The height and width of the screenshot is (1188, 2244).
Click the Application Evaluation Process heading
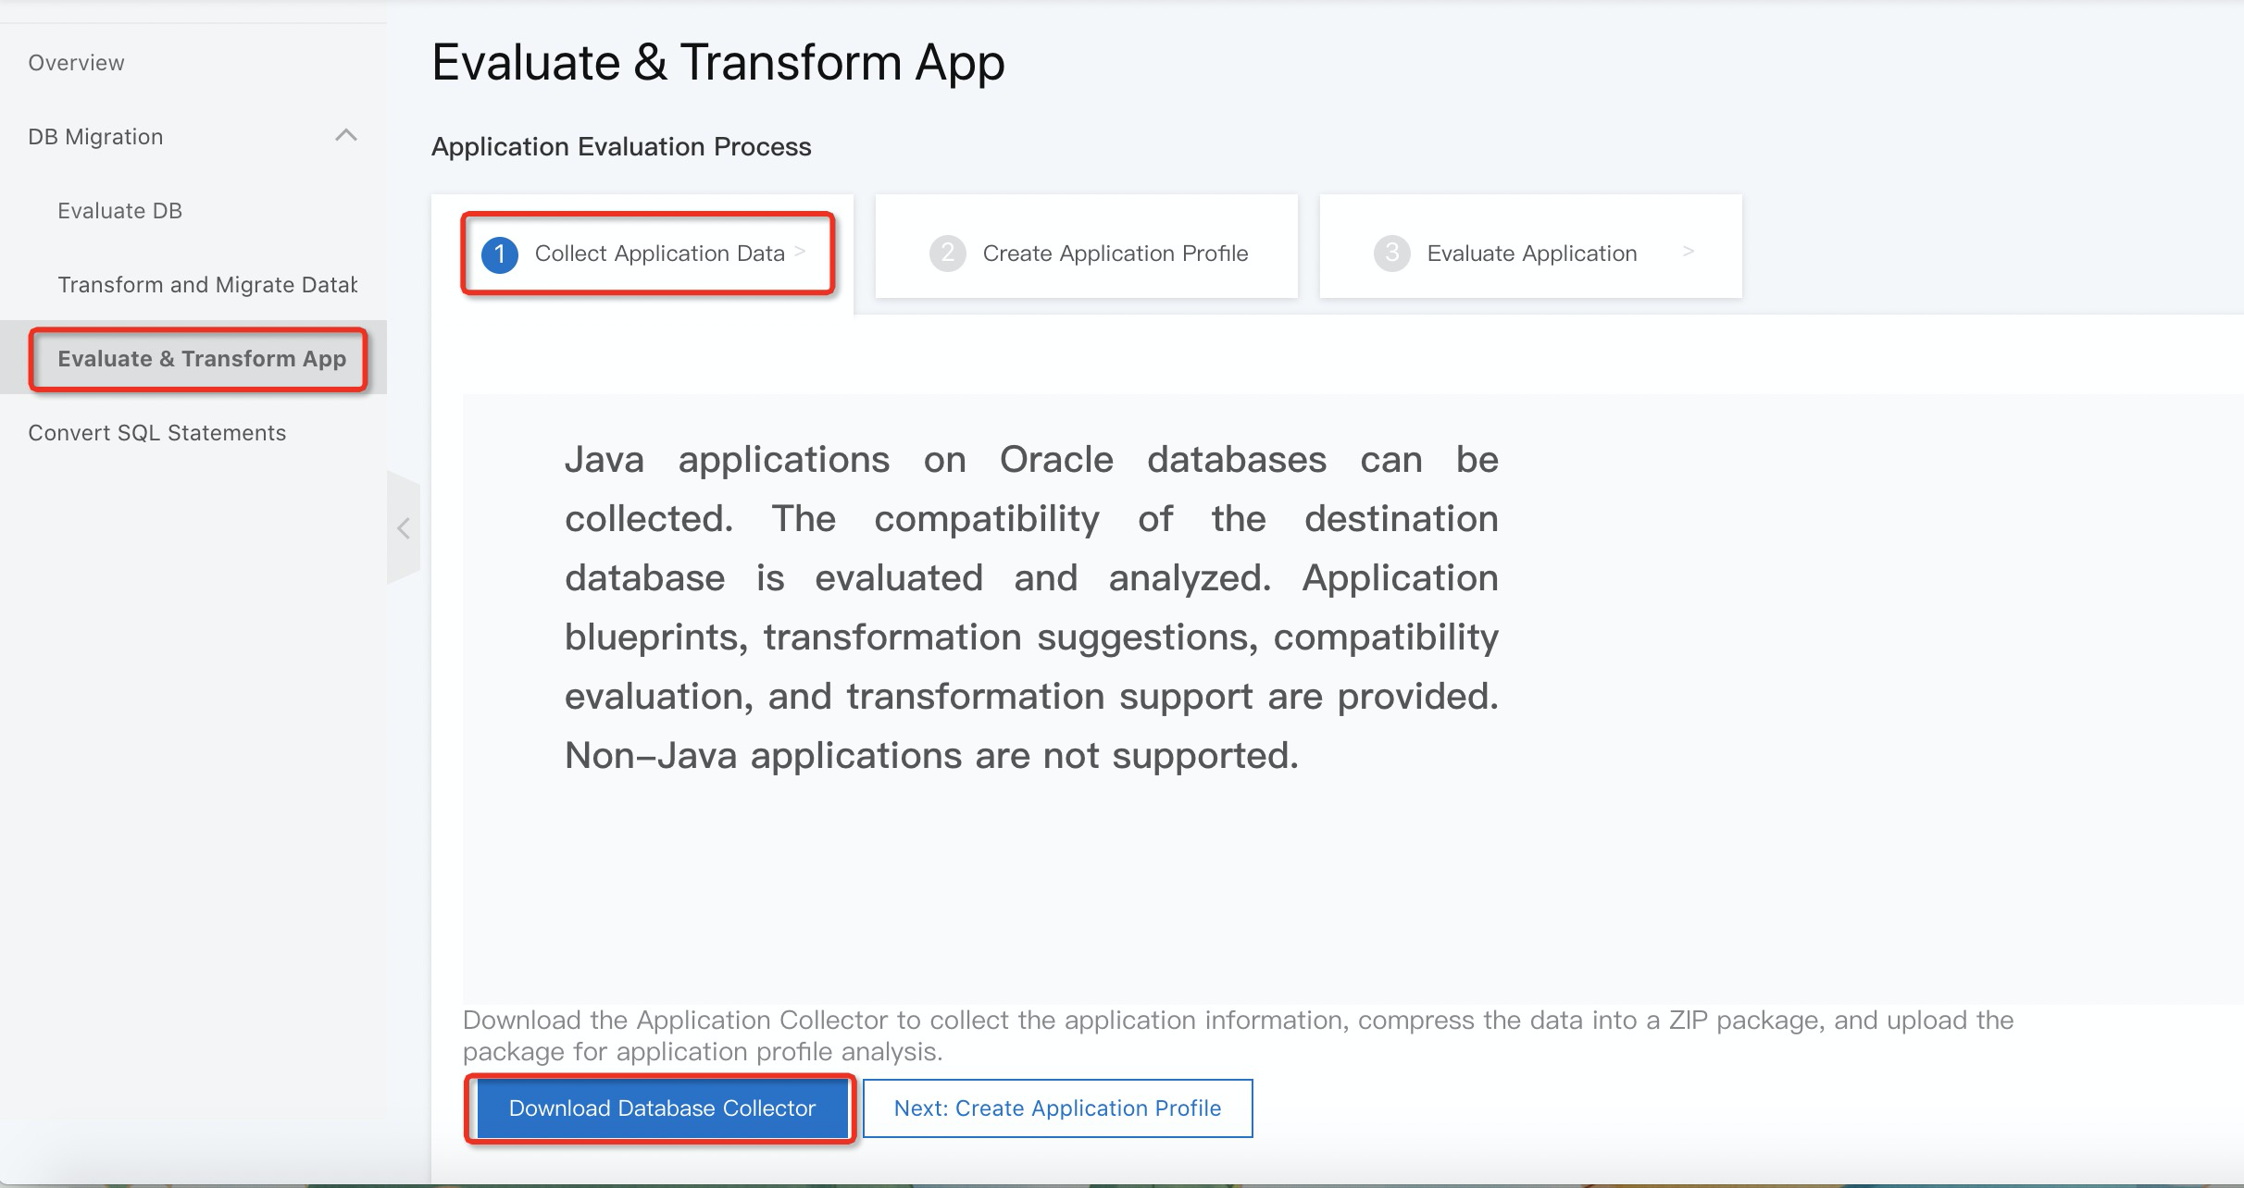click(621, 147)
